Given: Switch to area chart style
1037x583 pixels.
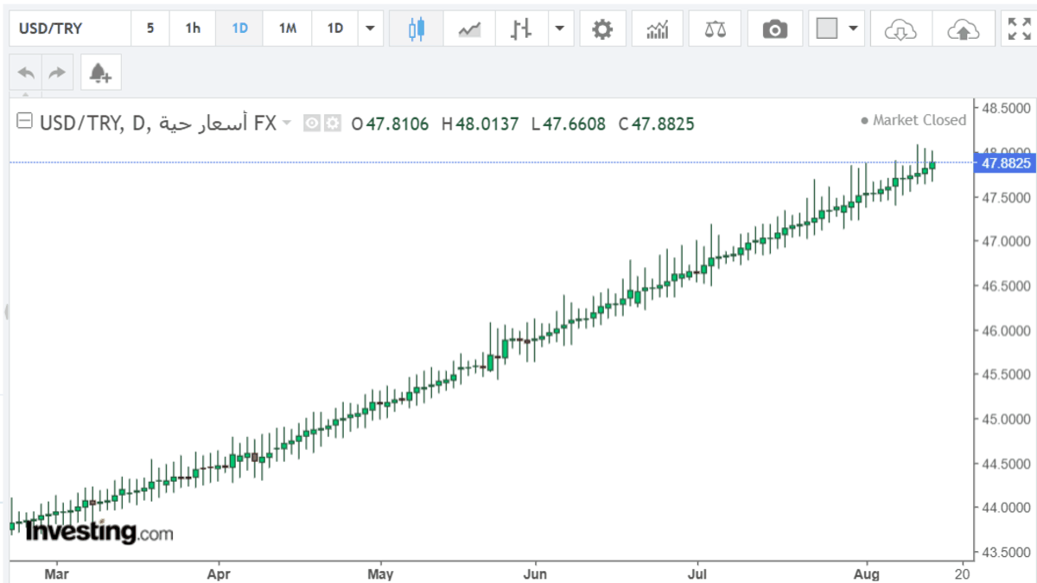Looking at the screenshot, I should tap(469, 29).
